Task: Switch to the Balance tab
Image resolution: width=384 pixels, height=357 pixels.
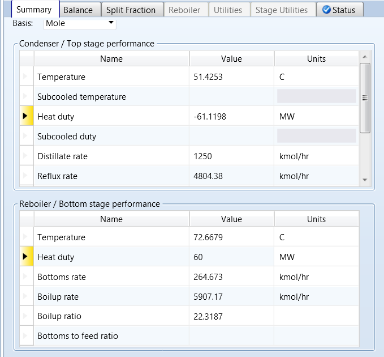Action: pos(78,10)
